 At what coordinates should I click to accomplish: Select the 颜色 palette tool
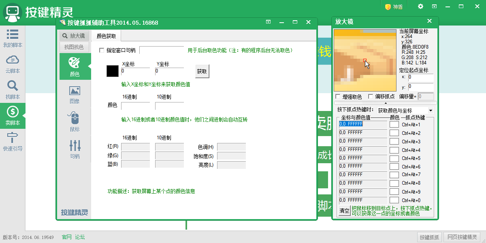[x=75, y=66]
